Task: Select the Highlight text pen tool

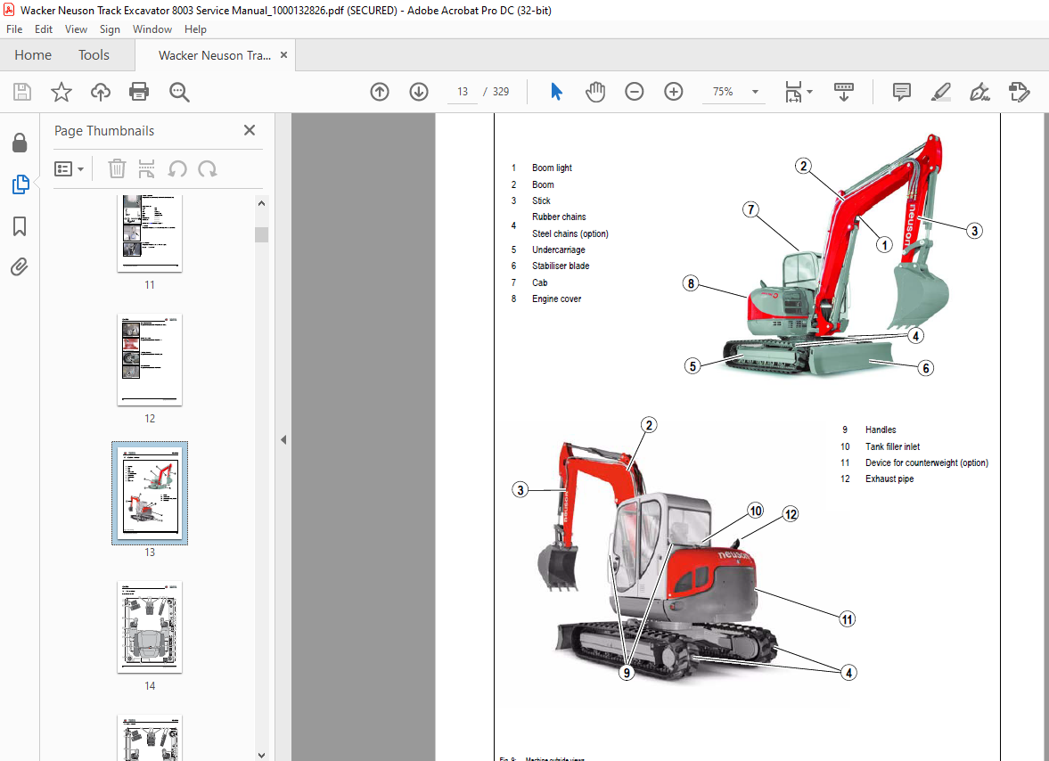Action: [941, 92]
